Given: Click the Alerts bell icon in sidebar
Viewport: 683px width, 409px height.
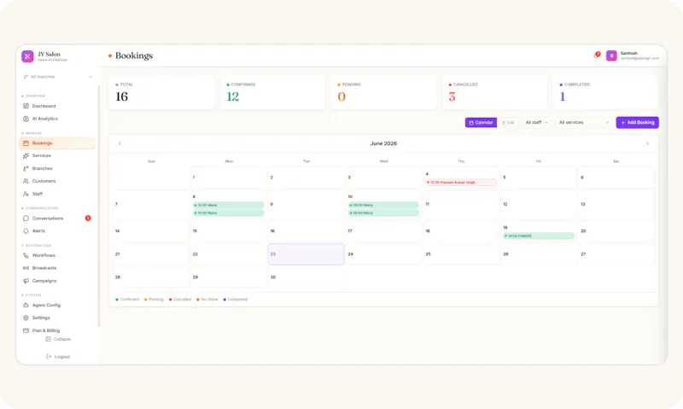Looking at the screenshot, I should click(x=26, y=231).
